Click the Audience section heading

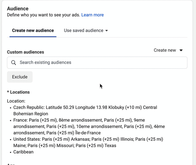click(17, 9)
